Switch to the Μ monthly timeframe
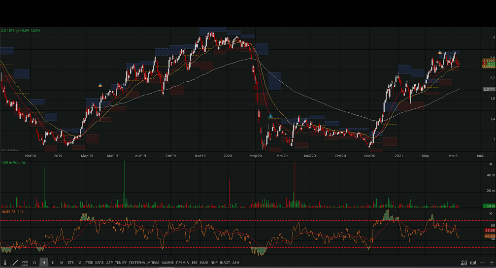Viewport: 496px width, 268px height. point(62,263)
